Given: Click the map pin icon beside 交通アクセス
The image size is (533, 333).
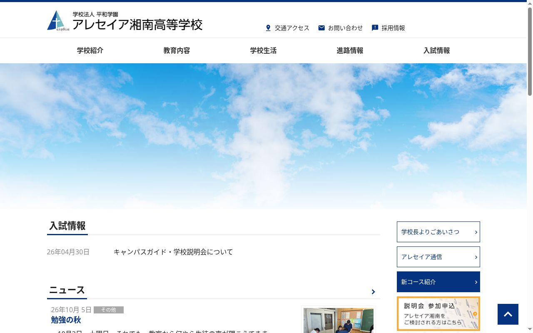Looking at the screenshot, I should tap(268, 28).
